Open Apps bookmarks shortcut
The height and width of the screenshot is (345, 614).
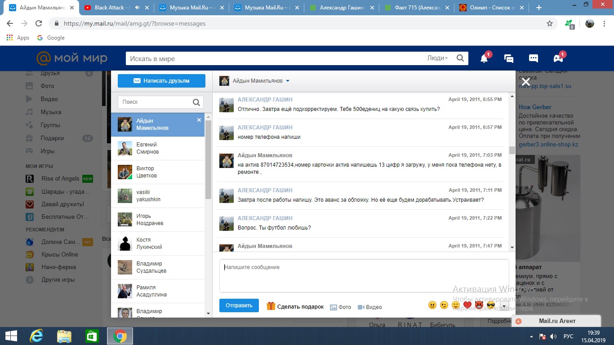click(x=18, y=38)
